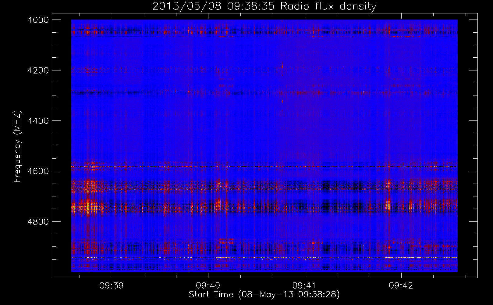Click the 4800 frequency axis label
Image resolution: width=493 pixels, height=305 pixels.
[38, 222]
